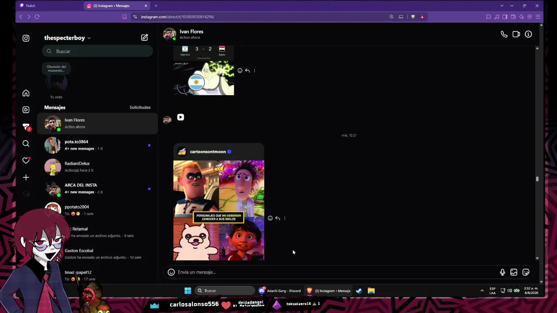Open more options for the Argentina meme message
This screenshot has width=557, height=313.
pyautogui.click(x=255, y=70)
